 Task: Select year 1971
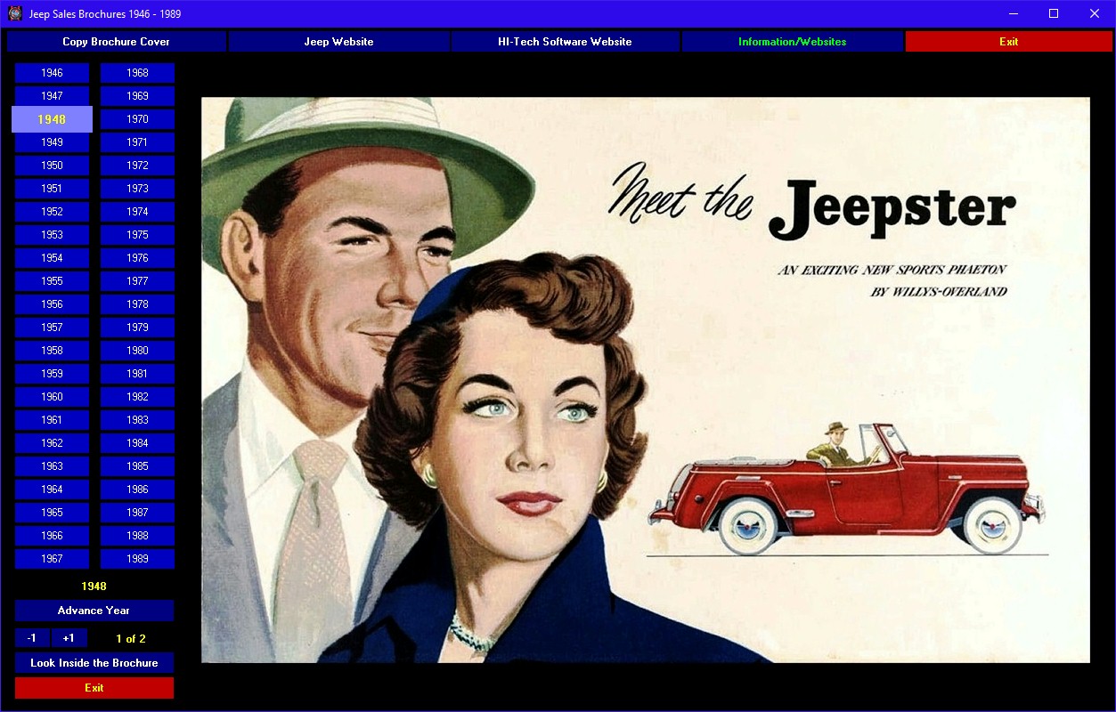tap(137, 142)
